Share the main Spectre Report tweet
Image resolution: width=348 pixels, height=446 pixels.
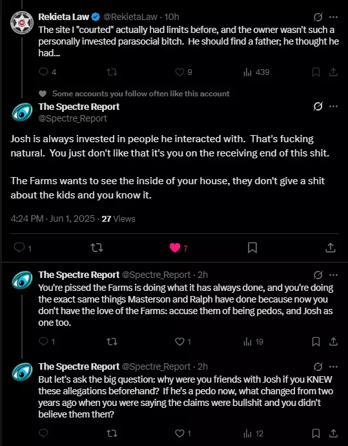pyautogui.click(x=331, y=248)
